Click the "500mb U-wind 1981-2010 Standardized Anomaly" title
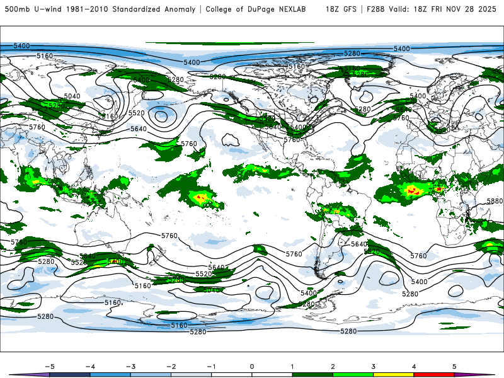Image resolution: width=504 pixels, height=378 pixels. tap(100, 9)
